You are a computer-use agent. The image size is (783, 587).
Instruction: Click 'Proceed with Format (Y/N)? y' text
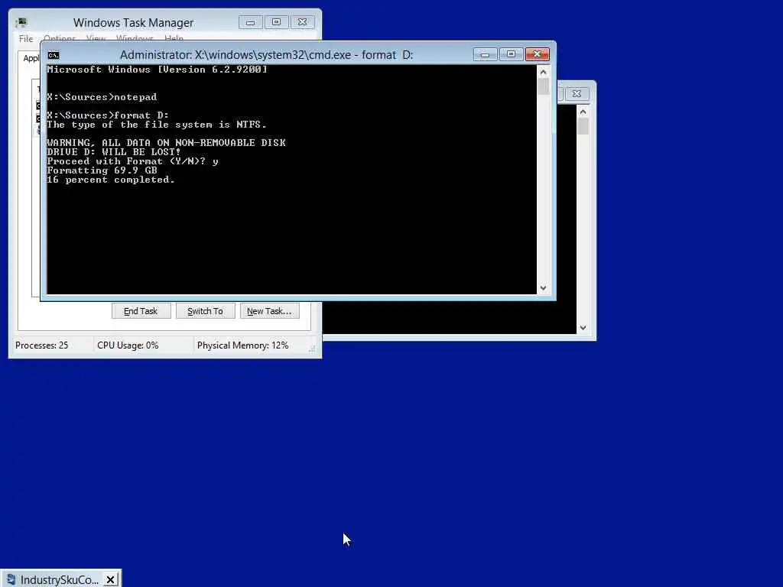[132, 161]
